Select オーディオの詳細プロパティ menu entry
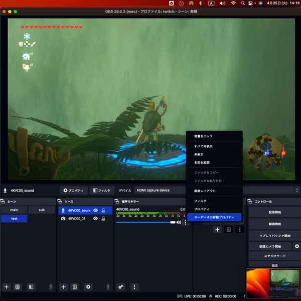The width and height of the screenshot is (301, 301). pos(214,217)
